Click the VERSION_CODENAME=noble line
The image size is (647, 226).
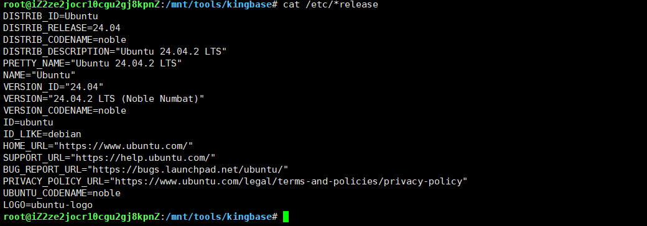pos(64,111)
